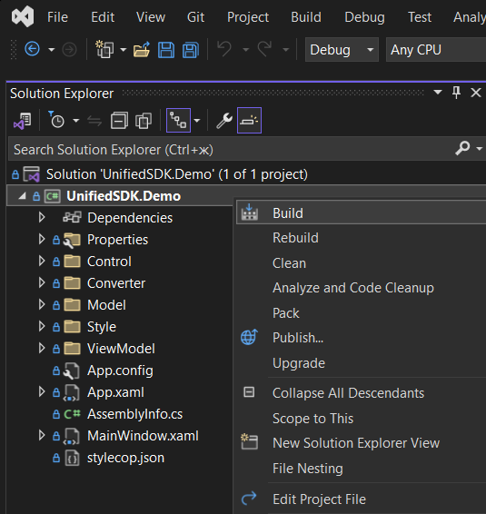This screenshot has width=486, height=514.
Task: Open Properties via the wrench icon
Action: [x=224, y=121]
